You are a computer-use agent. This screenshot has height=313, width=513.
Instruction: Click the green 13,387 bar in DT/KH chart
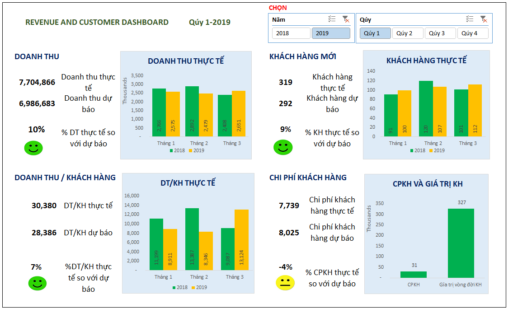pyautogui.click(x=192, y=239)
